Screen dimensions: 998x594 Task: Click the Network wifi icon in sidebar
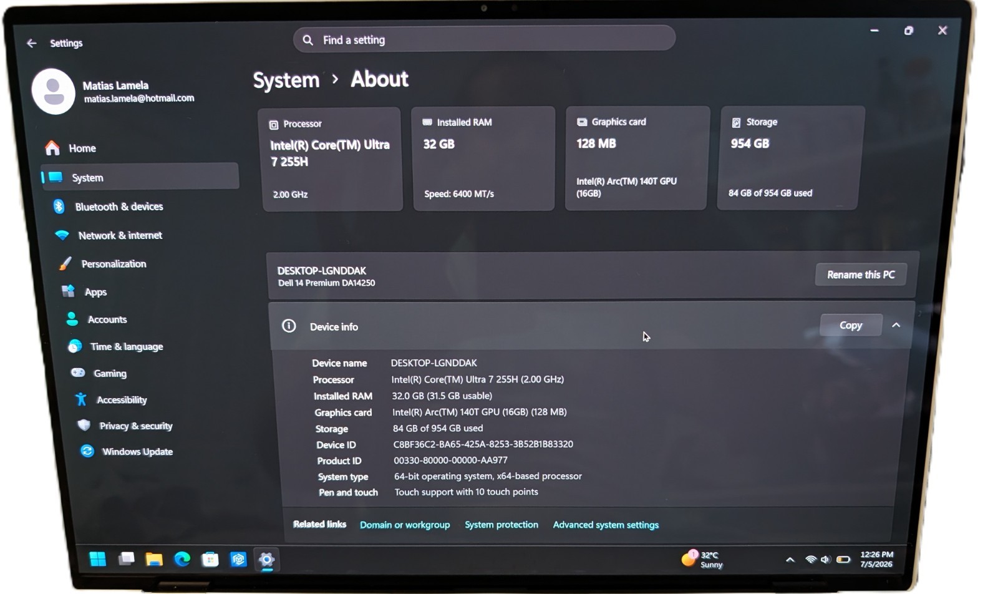pos(62,235)
